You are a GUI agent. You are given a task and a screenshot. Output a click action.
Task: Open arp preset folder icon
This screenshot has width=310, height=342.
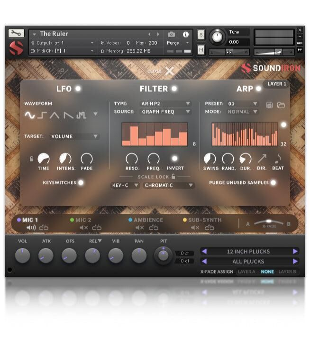[281, 104]
